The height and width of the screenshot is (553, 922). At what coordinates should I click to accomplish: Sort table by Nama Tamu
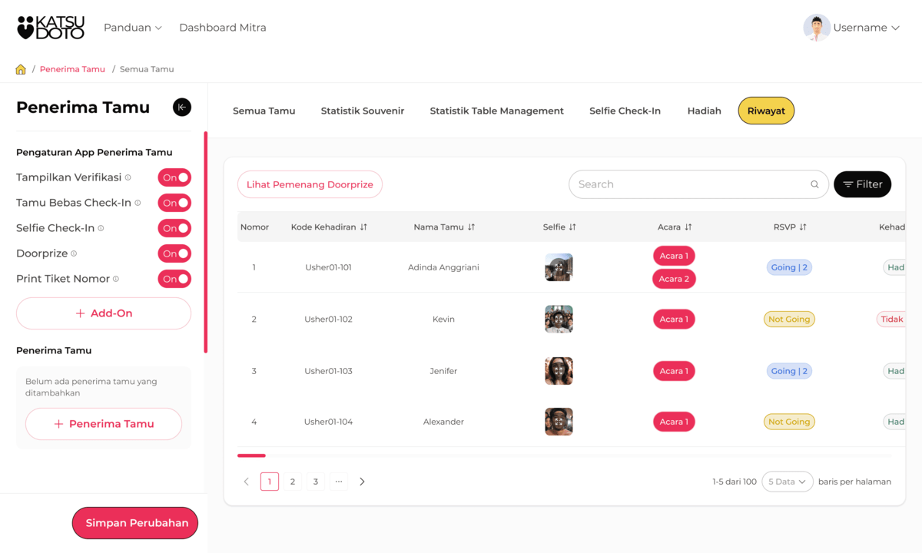coord(472,227)
